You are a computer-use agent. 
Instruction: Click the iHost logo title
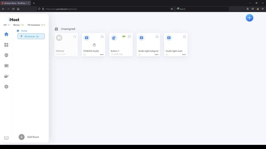(x=14, y=20)
